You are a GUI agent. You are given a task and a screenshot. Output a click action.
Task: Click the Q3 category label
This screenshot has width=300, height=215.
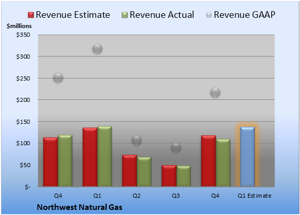[176, 196]
